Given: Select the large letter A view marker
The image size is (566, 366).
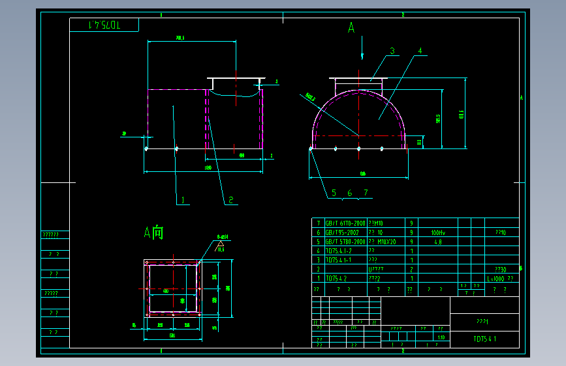Looking at the screenshot, I should 351,28.
